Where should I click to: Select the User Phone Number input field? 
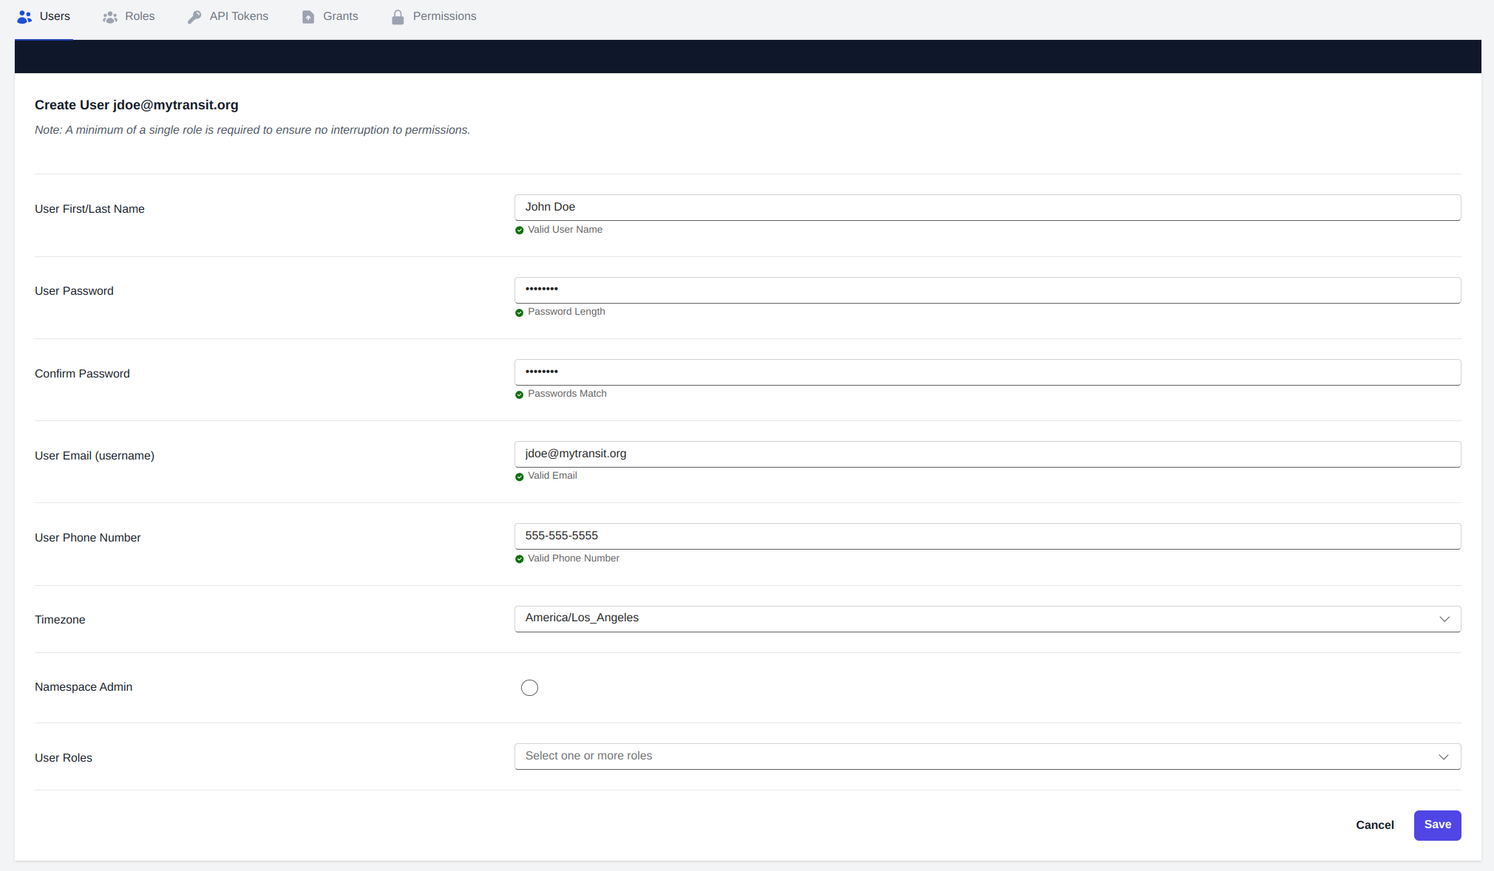click(987, 536)
